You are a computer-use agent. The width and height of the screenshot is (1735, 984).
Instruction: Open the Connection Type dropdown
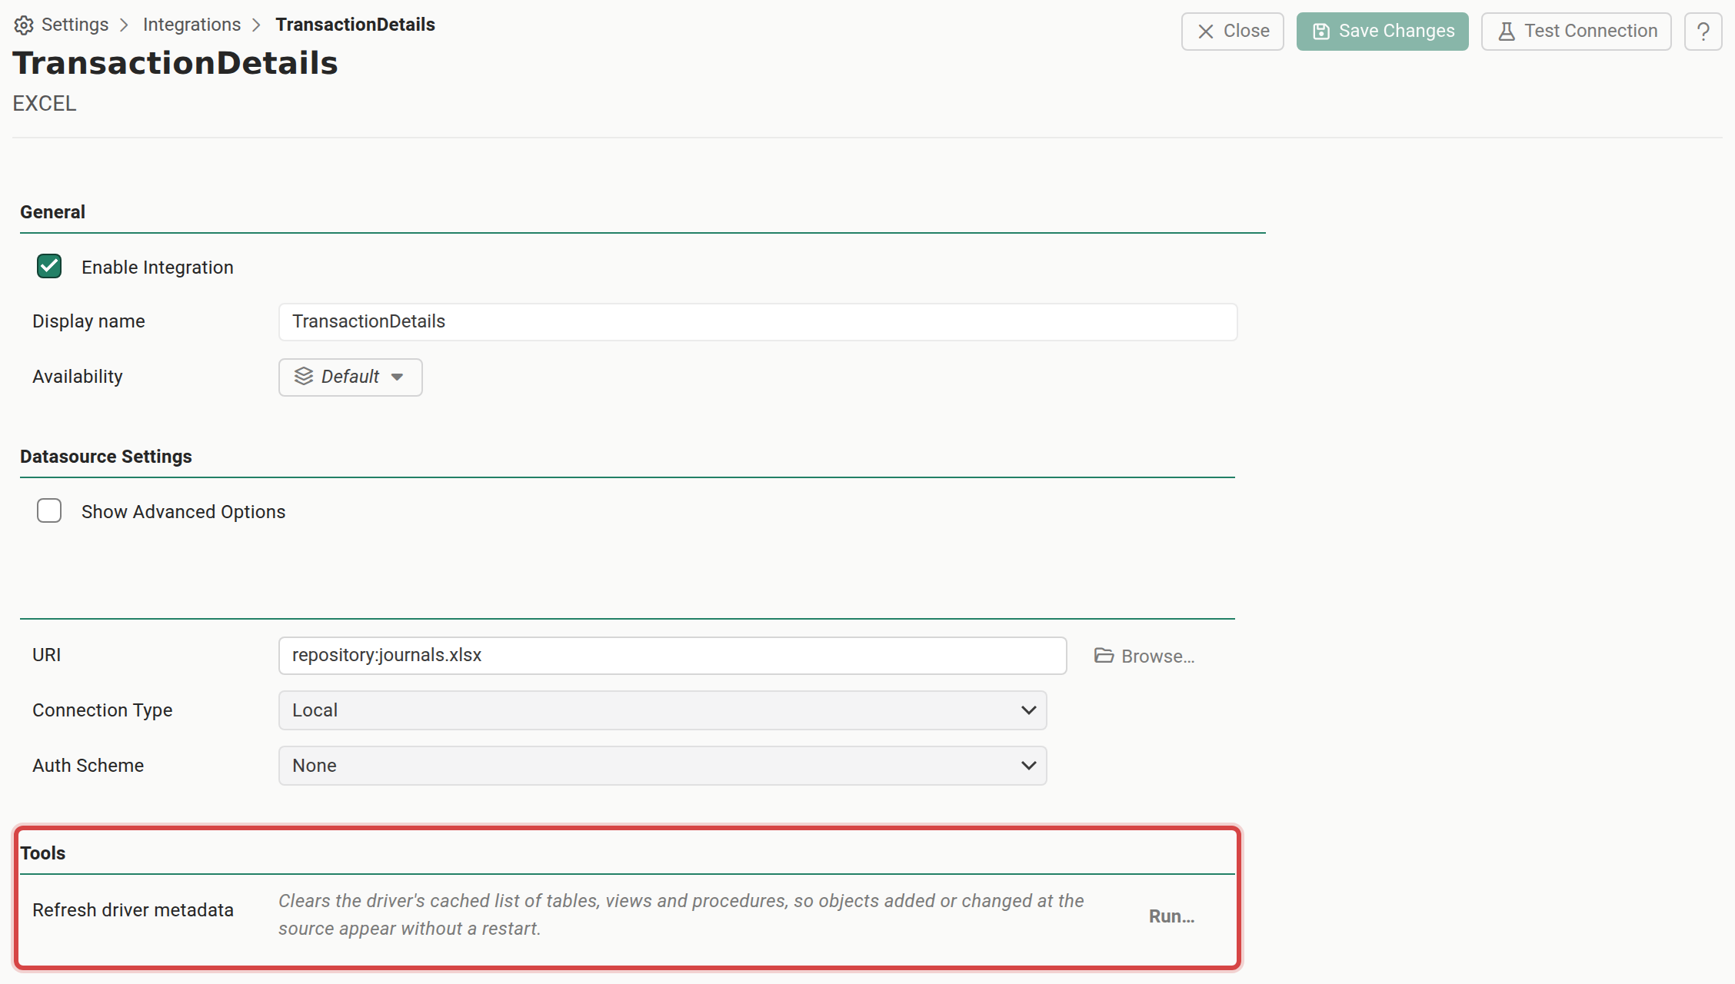pyautogui.click(x=662, y=710)
